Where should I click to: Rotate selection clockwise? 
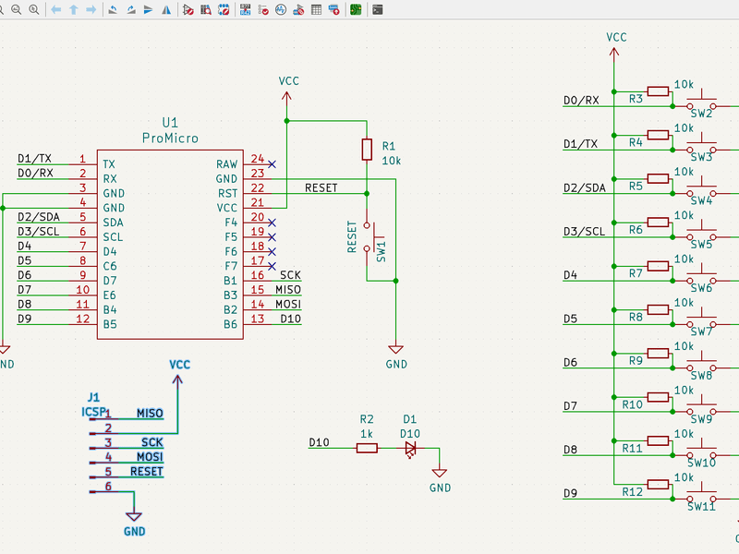pos(130,10)
